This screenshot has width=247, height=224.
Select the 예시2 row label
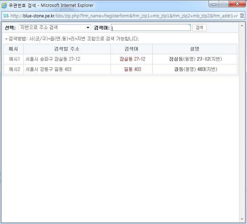[14, 69]
